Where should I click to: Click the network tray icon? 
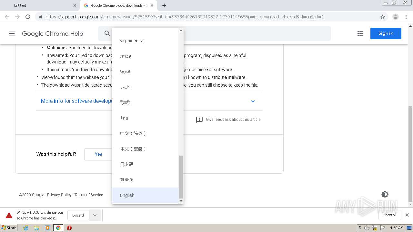coord(375,228)
